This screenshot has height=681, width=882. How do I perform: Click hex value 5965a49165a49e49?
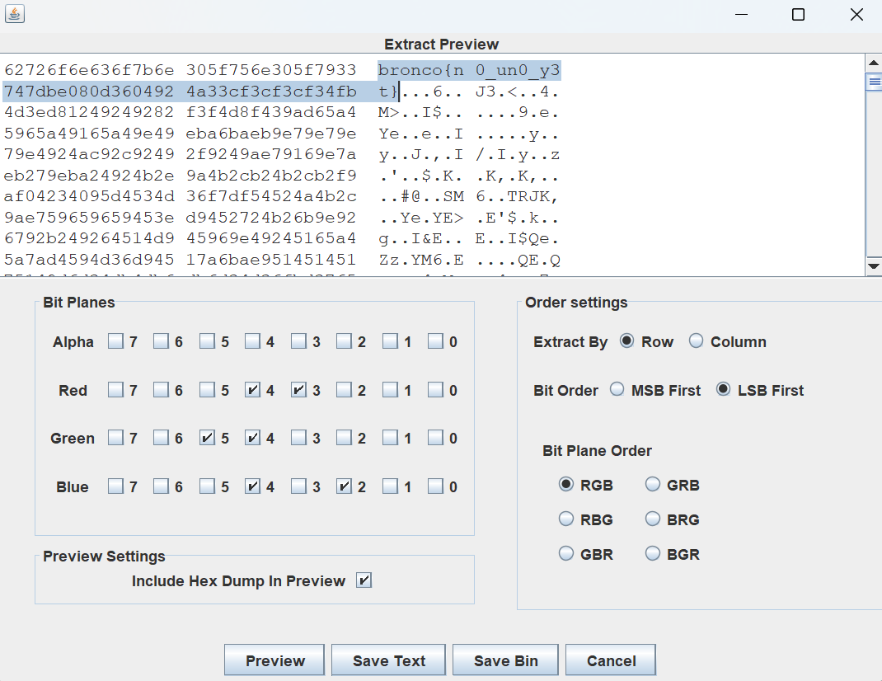point(89,134)
